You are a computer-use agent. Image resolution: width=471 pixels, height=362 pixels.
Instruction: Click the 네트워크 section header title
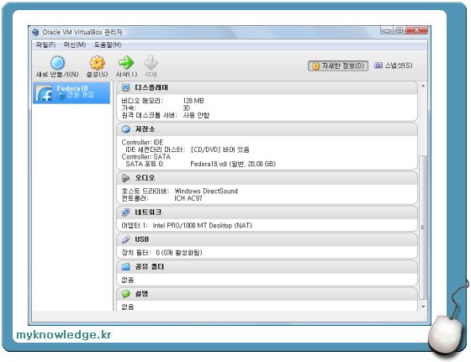tap(148, 212)
